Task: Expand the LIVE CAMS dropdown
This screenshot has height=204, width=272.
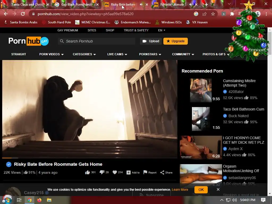Action: (117, 54)
